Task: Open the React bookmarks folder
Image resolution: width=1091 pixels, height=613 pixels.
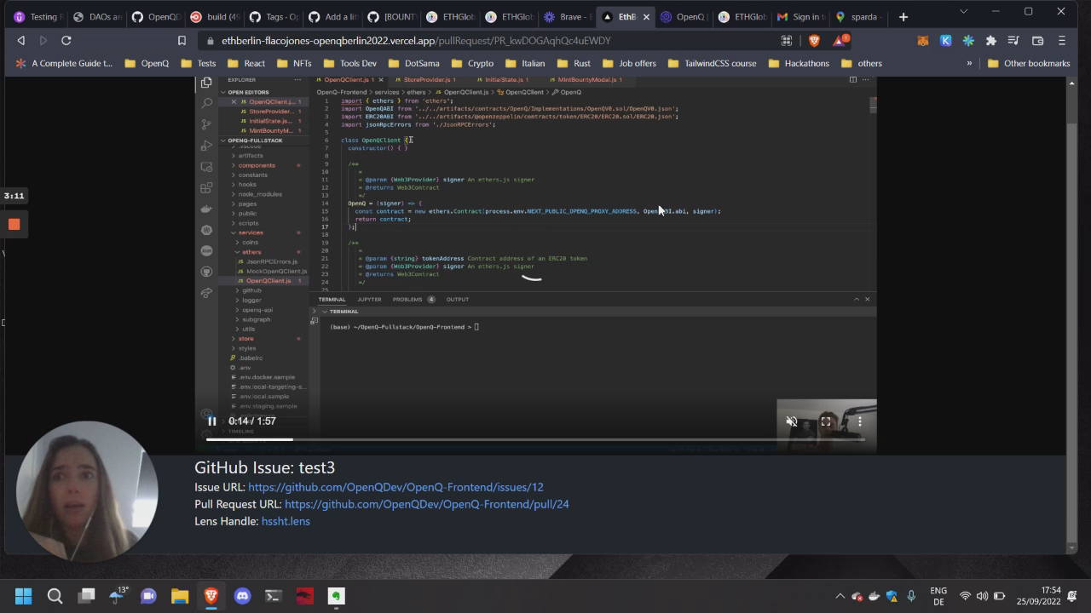Action: (x=245, y=63)
